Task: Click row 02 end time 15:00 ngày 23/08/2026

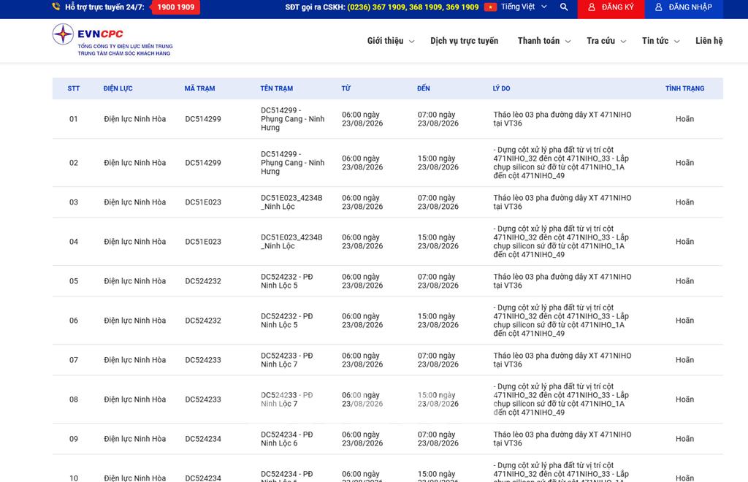Action: pos(438,163)
